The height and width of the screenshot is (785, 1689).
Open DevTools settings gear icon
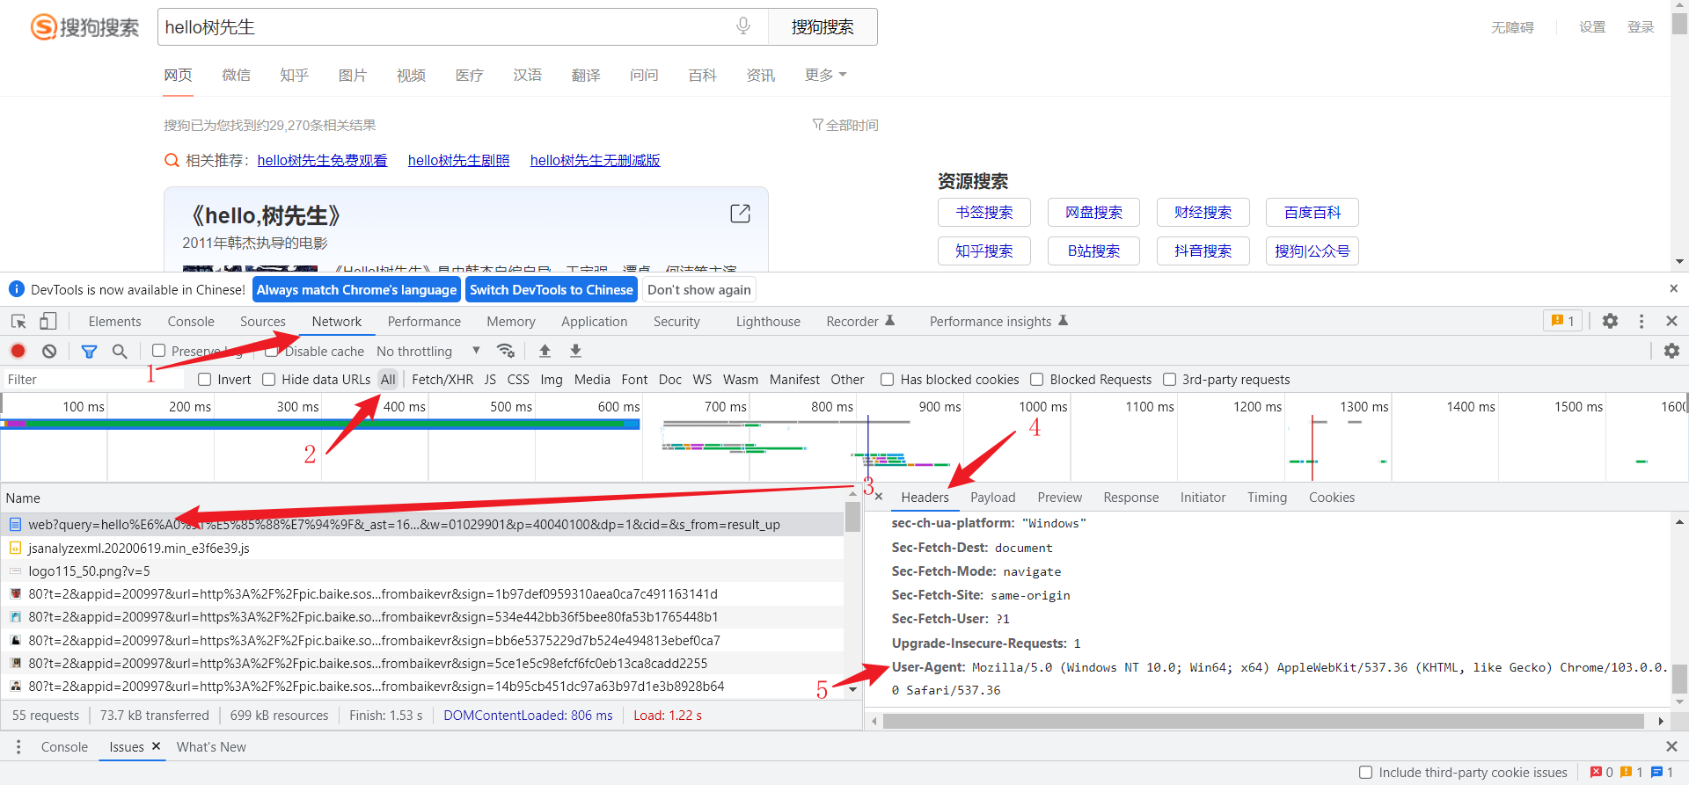tap(1610, 321)
